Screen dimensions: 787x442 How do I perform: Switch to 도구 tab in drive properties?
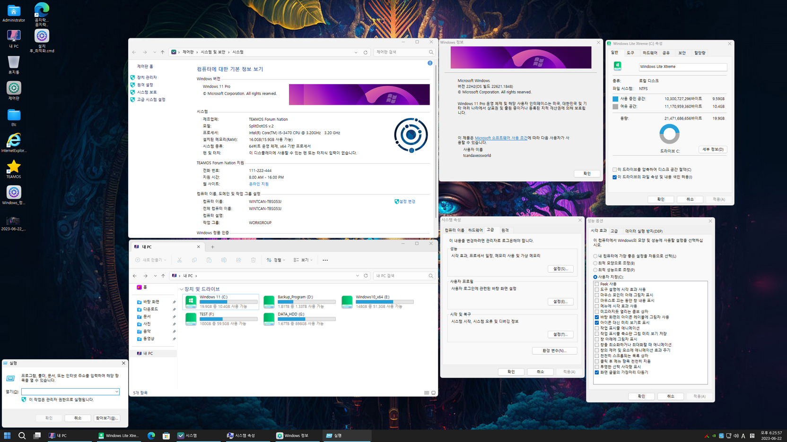630,53
